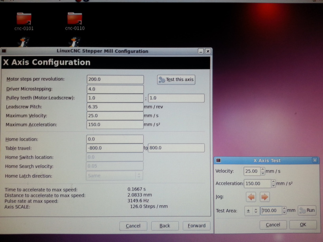
Task: Focus the Acceleration field in X Axis Test
Action: [x=258, y=183]
